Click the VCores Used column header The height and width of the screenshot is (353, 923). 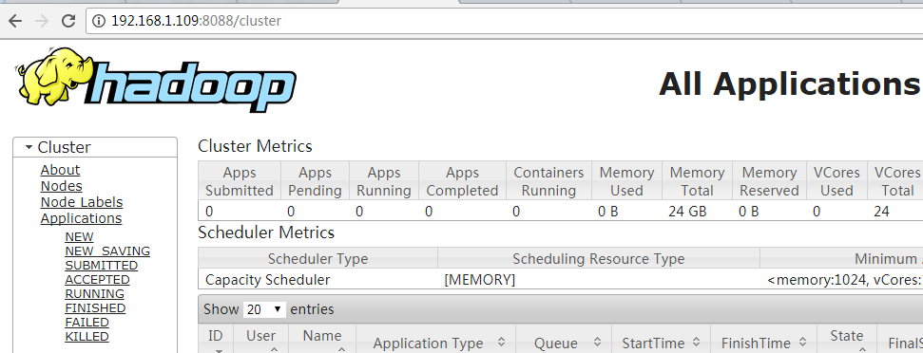click(x=836, y=181)
